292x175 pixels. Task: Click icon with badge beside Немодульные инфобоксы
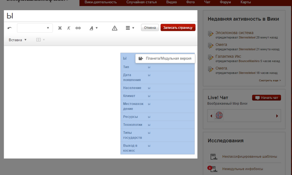213,169
